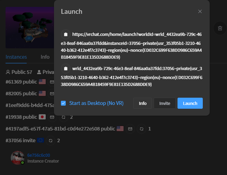Refresh instance #19938 public

coord(63,117)
